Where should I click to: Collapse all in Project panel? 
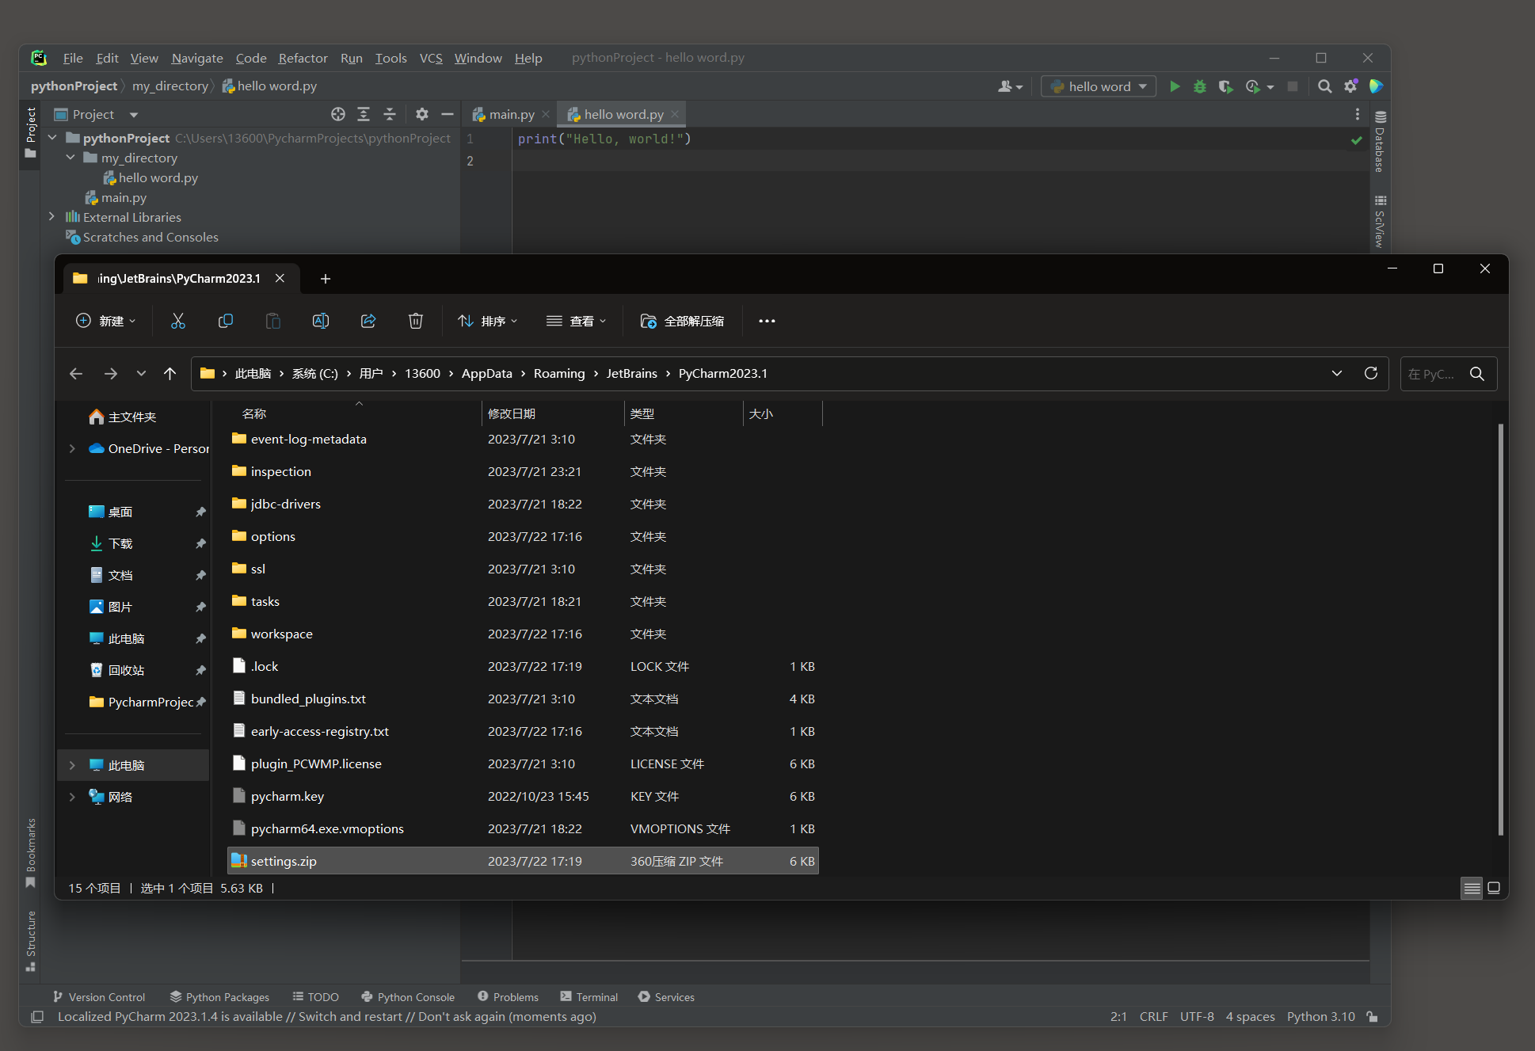click(x=390, y=114)
